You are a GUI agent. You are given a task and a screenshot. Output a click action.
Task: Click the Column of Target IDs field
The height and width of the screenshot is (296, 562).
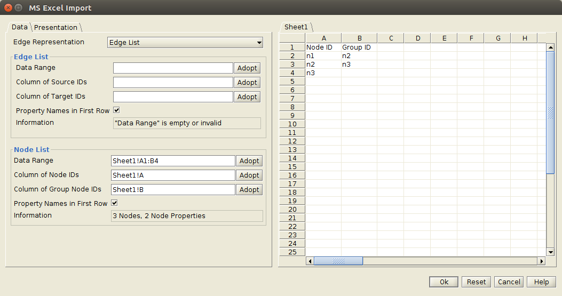173,97
